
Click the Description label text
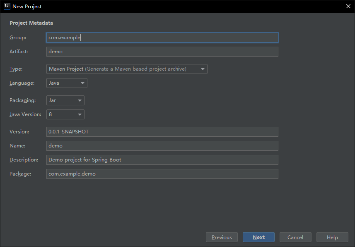[24, 160]
